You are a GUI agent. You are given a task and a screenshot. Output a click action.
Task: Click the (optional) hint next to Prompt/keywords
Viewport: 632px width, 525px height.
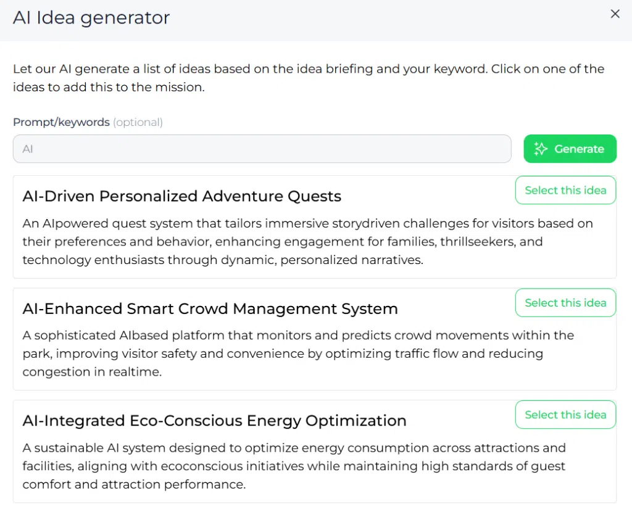coord(138,122)
